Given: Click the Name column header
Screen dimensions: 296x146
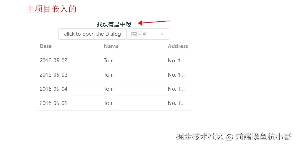Looking at the screenshot, I should [x=111, y=46].
